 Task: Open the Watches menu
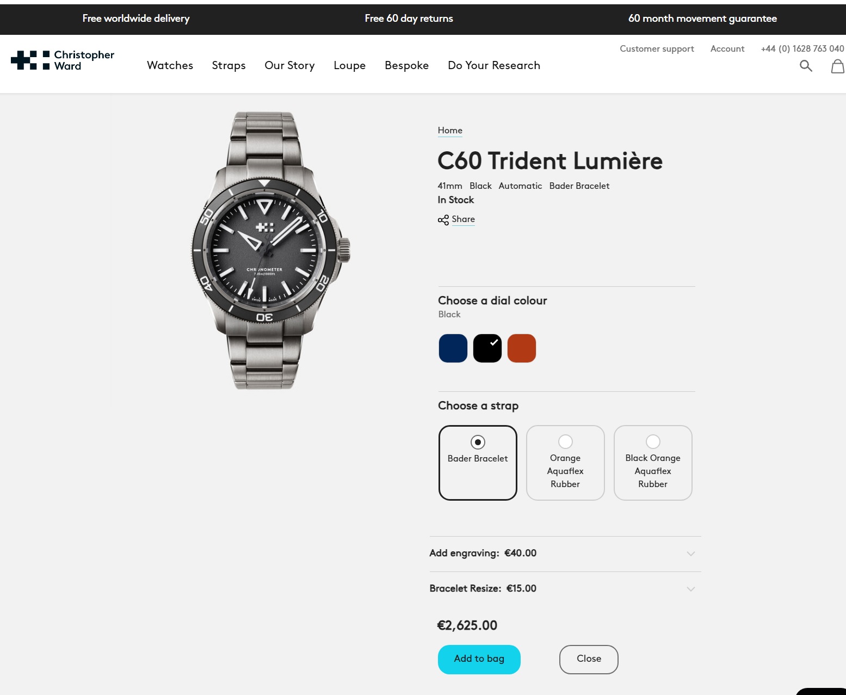(170, 65)
